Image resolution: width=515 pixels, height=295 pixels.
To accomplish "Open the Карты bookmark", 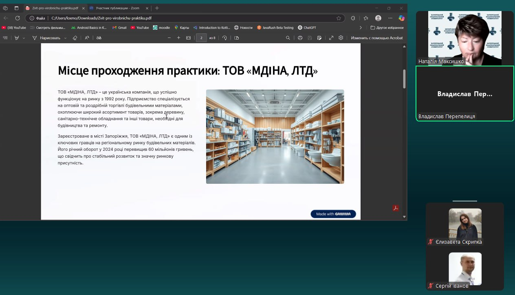I will click(x=182, y=28).
